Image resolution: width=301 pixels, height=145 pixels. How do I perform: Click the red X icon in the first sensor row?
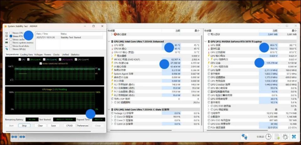pyautogui.click(x=115, y=34)
